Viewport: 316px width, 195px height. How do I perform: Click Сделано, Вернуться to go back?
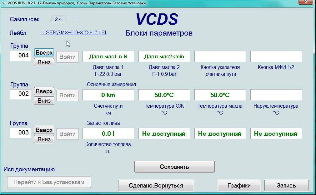pyautogui.click(x=156, y=186)
